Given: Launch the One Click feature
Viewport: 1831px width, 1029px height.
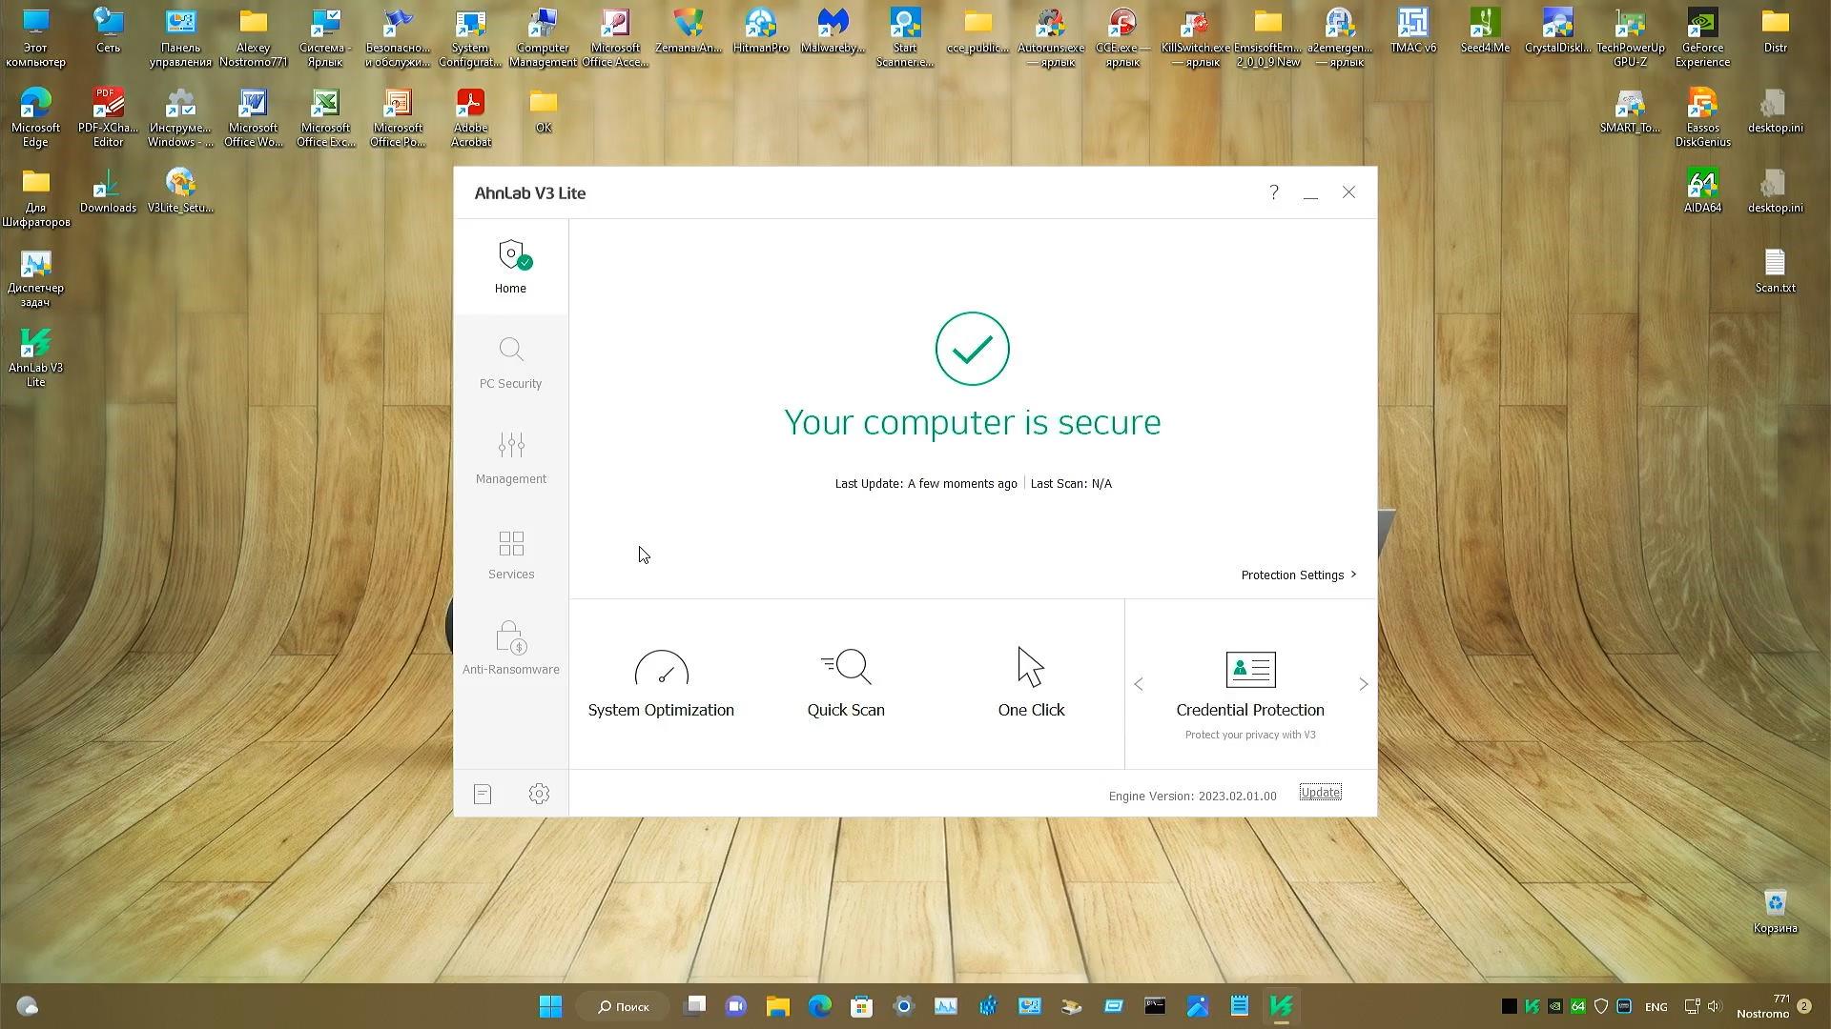Looking at the screenshot, I should coord(1031,681).
